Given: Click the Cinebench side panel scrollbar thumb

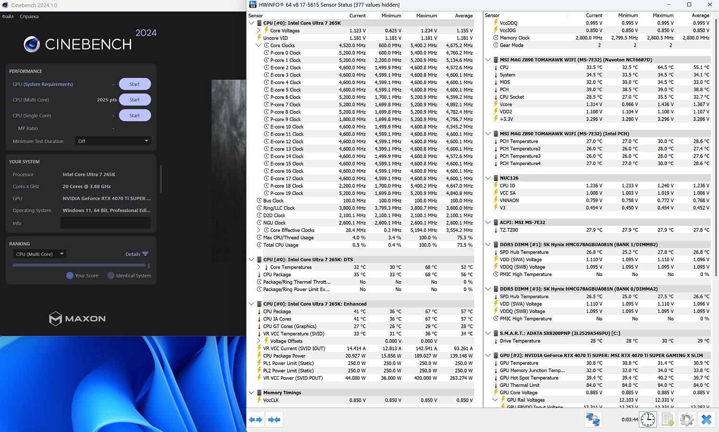Looking at the screenshot, I should point(160,179).
